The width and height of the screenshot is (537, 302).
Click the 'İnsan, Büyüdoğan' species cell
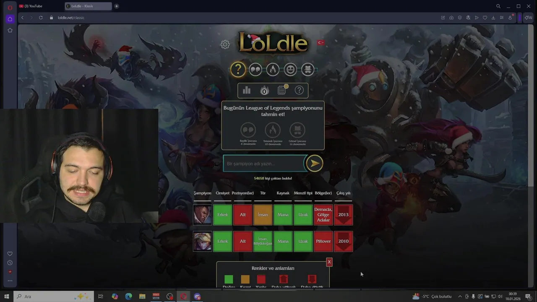click(263, 241)
